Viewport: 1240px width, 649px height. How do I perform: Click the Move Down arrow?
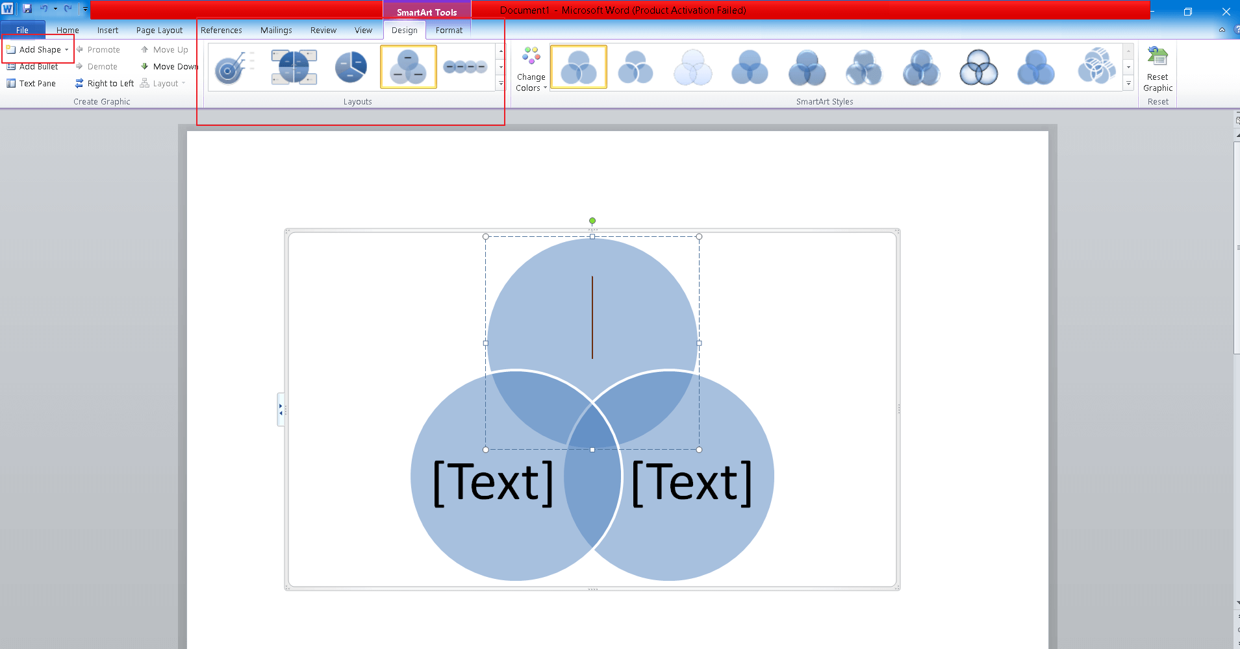click(145, 66)
